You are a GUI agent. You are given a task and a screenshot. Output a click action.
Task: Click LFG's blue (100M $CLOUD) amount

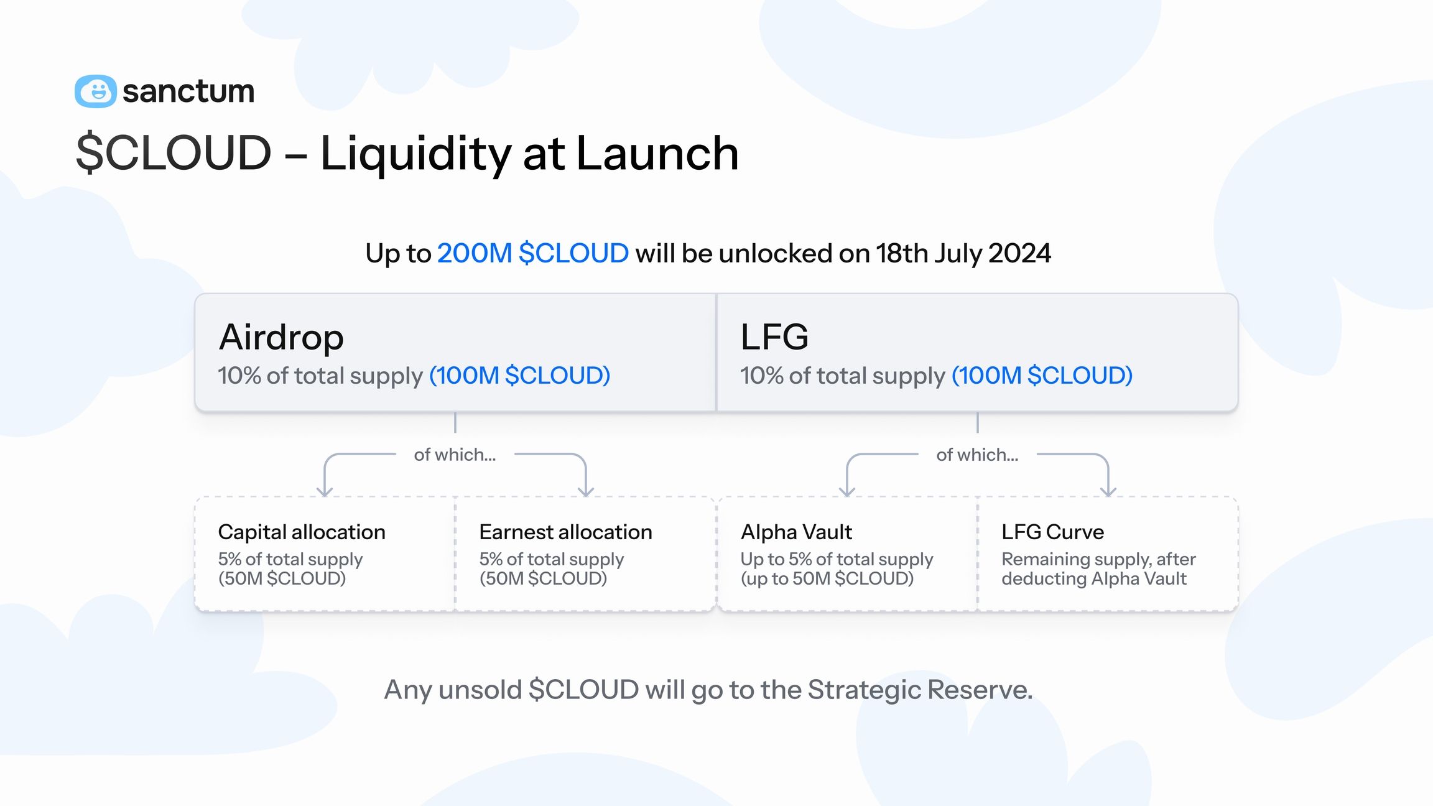pos(1042,376)
